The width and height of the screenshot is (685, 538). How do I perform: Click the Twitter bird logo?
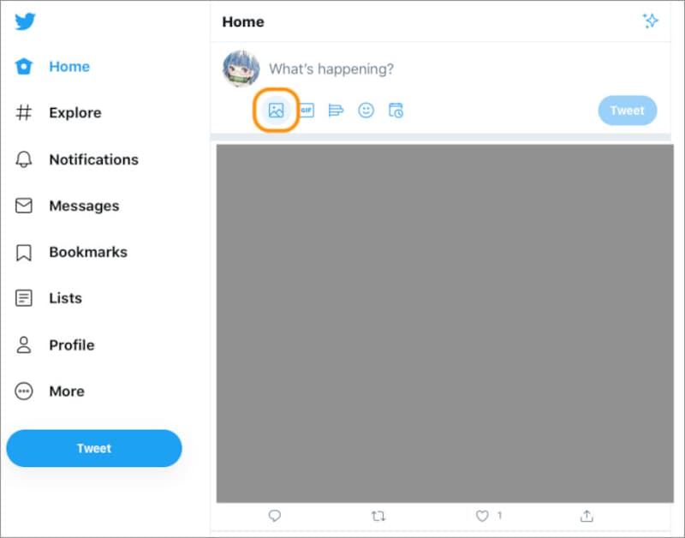[25, 22]
